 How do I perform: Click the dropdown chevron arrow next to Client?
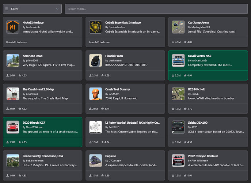[x=57, y=9]
